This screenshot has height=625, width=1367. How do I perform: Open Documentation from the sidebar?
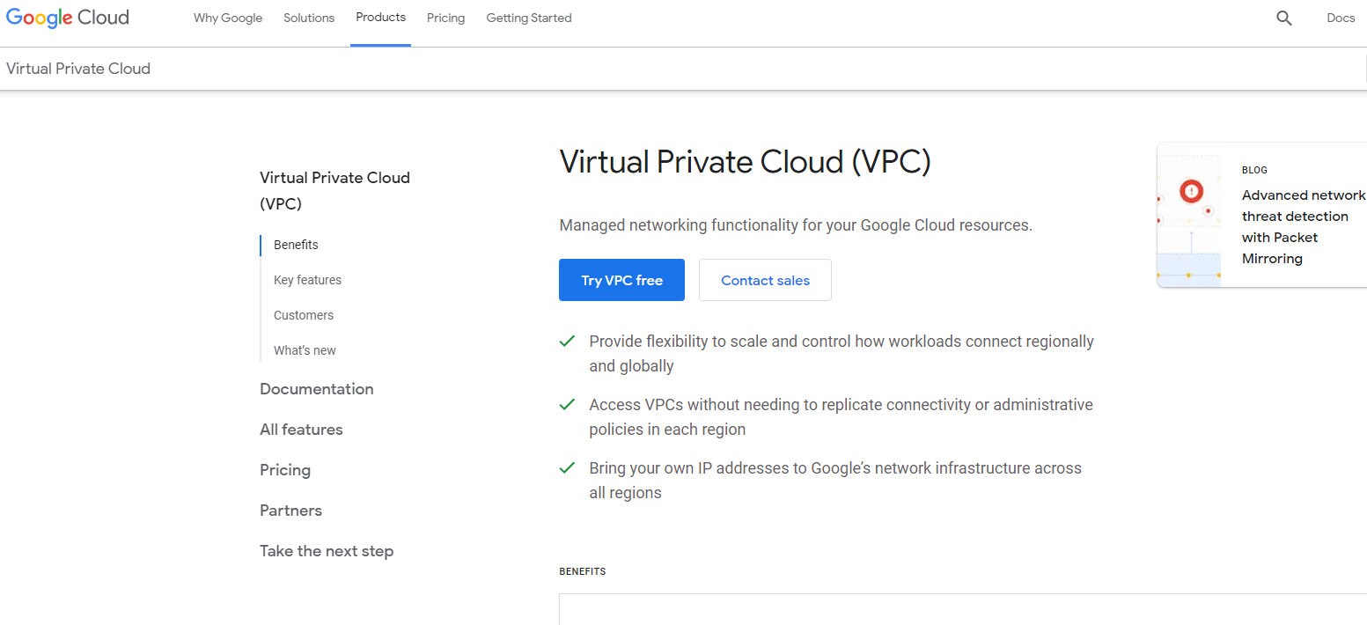[x=317, y=389]
